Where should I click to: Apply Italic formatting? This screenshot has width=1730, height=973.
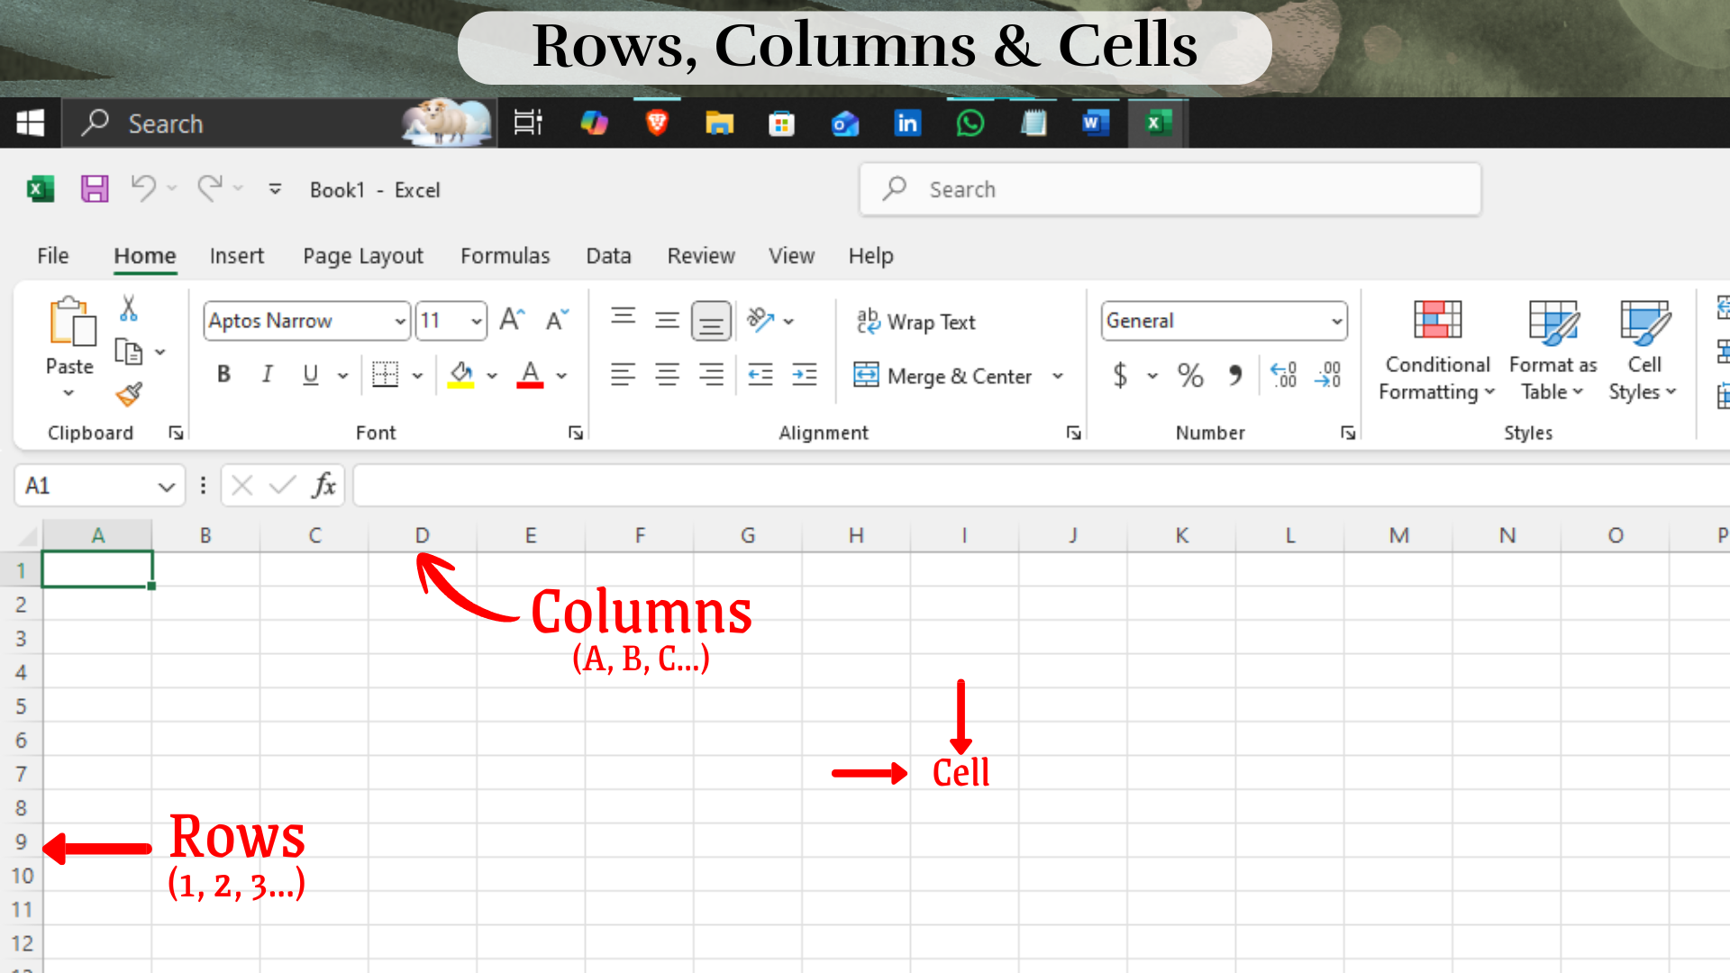coord(267,375)
